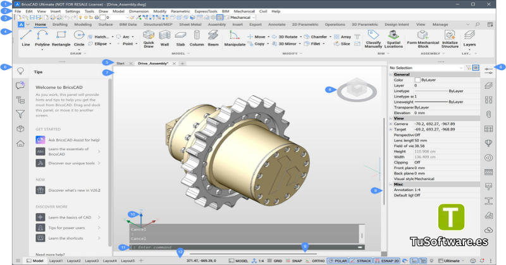Image resolution: width=506 pixels, height=265 pixels.
Task: Open the Ultimate license level dropdown
Action: coord(451,261)
